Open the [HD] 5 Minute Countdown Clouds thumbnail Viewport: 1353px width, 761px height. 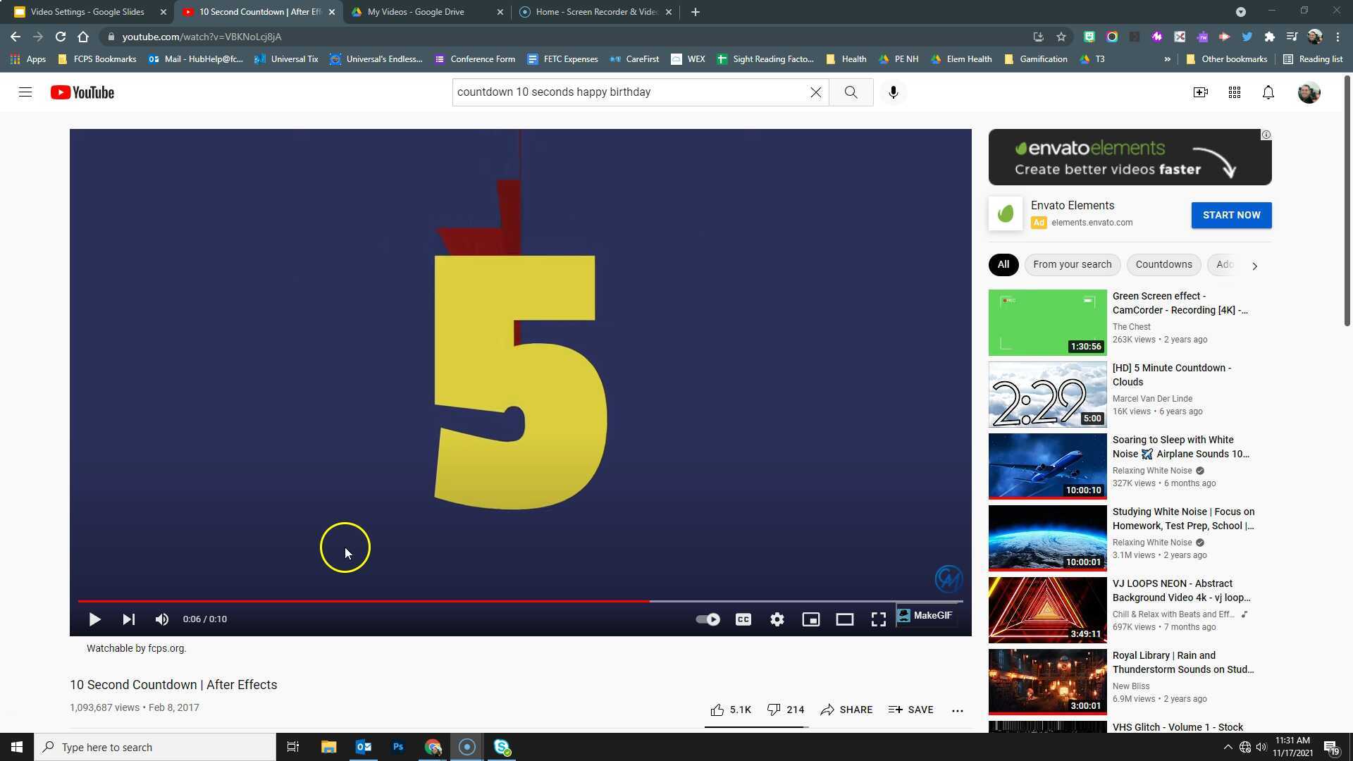point(1047,394)
